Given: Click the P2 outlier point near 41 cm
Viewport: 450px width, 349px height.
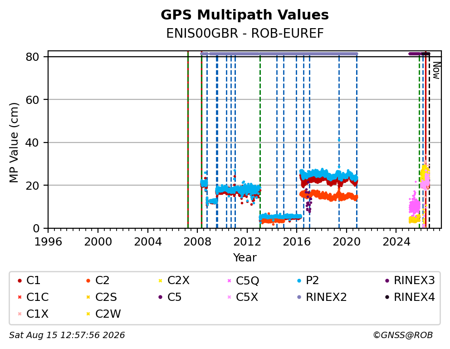Looking at the screenshot, I should pyautogui.click(x=339, y=140).
